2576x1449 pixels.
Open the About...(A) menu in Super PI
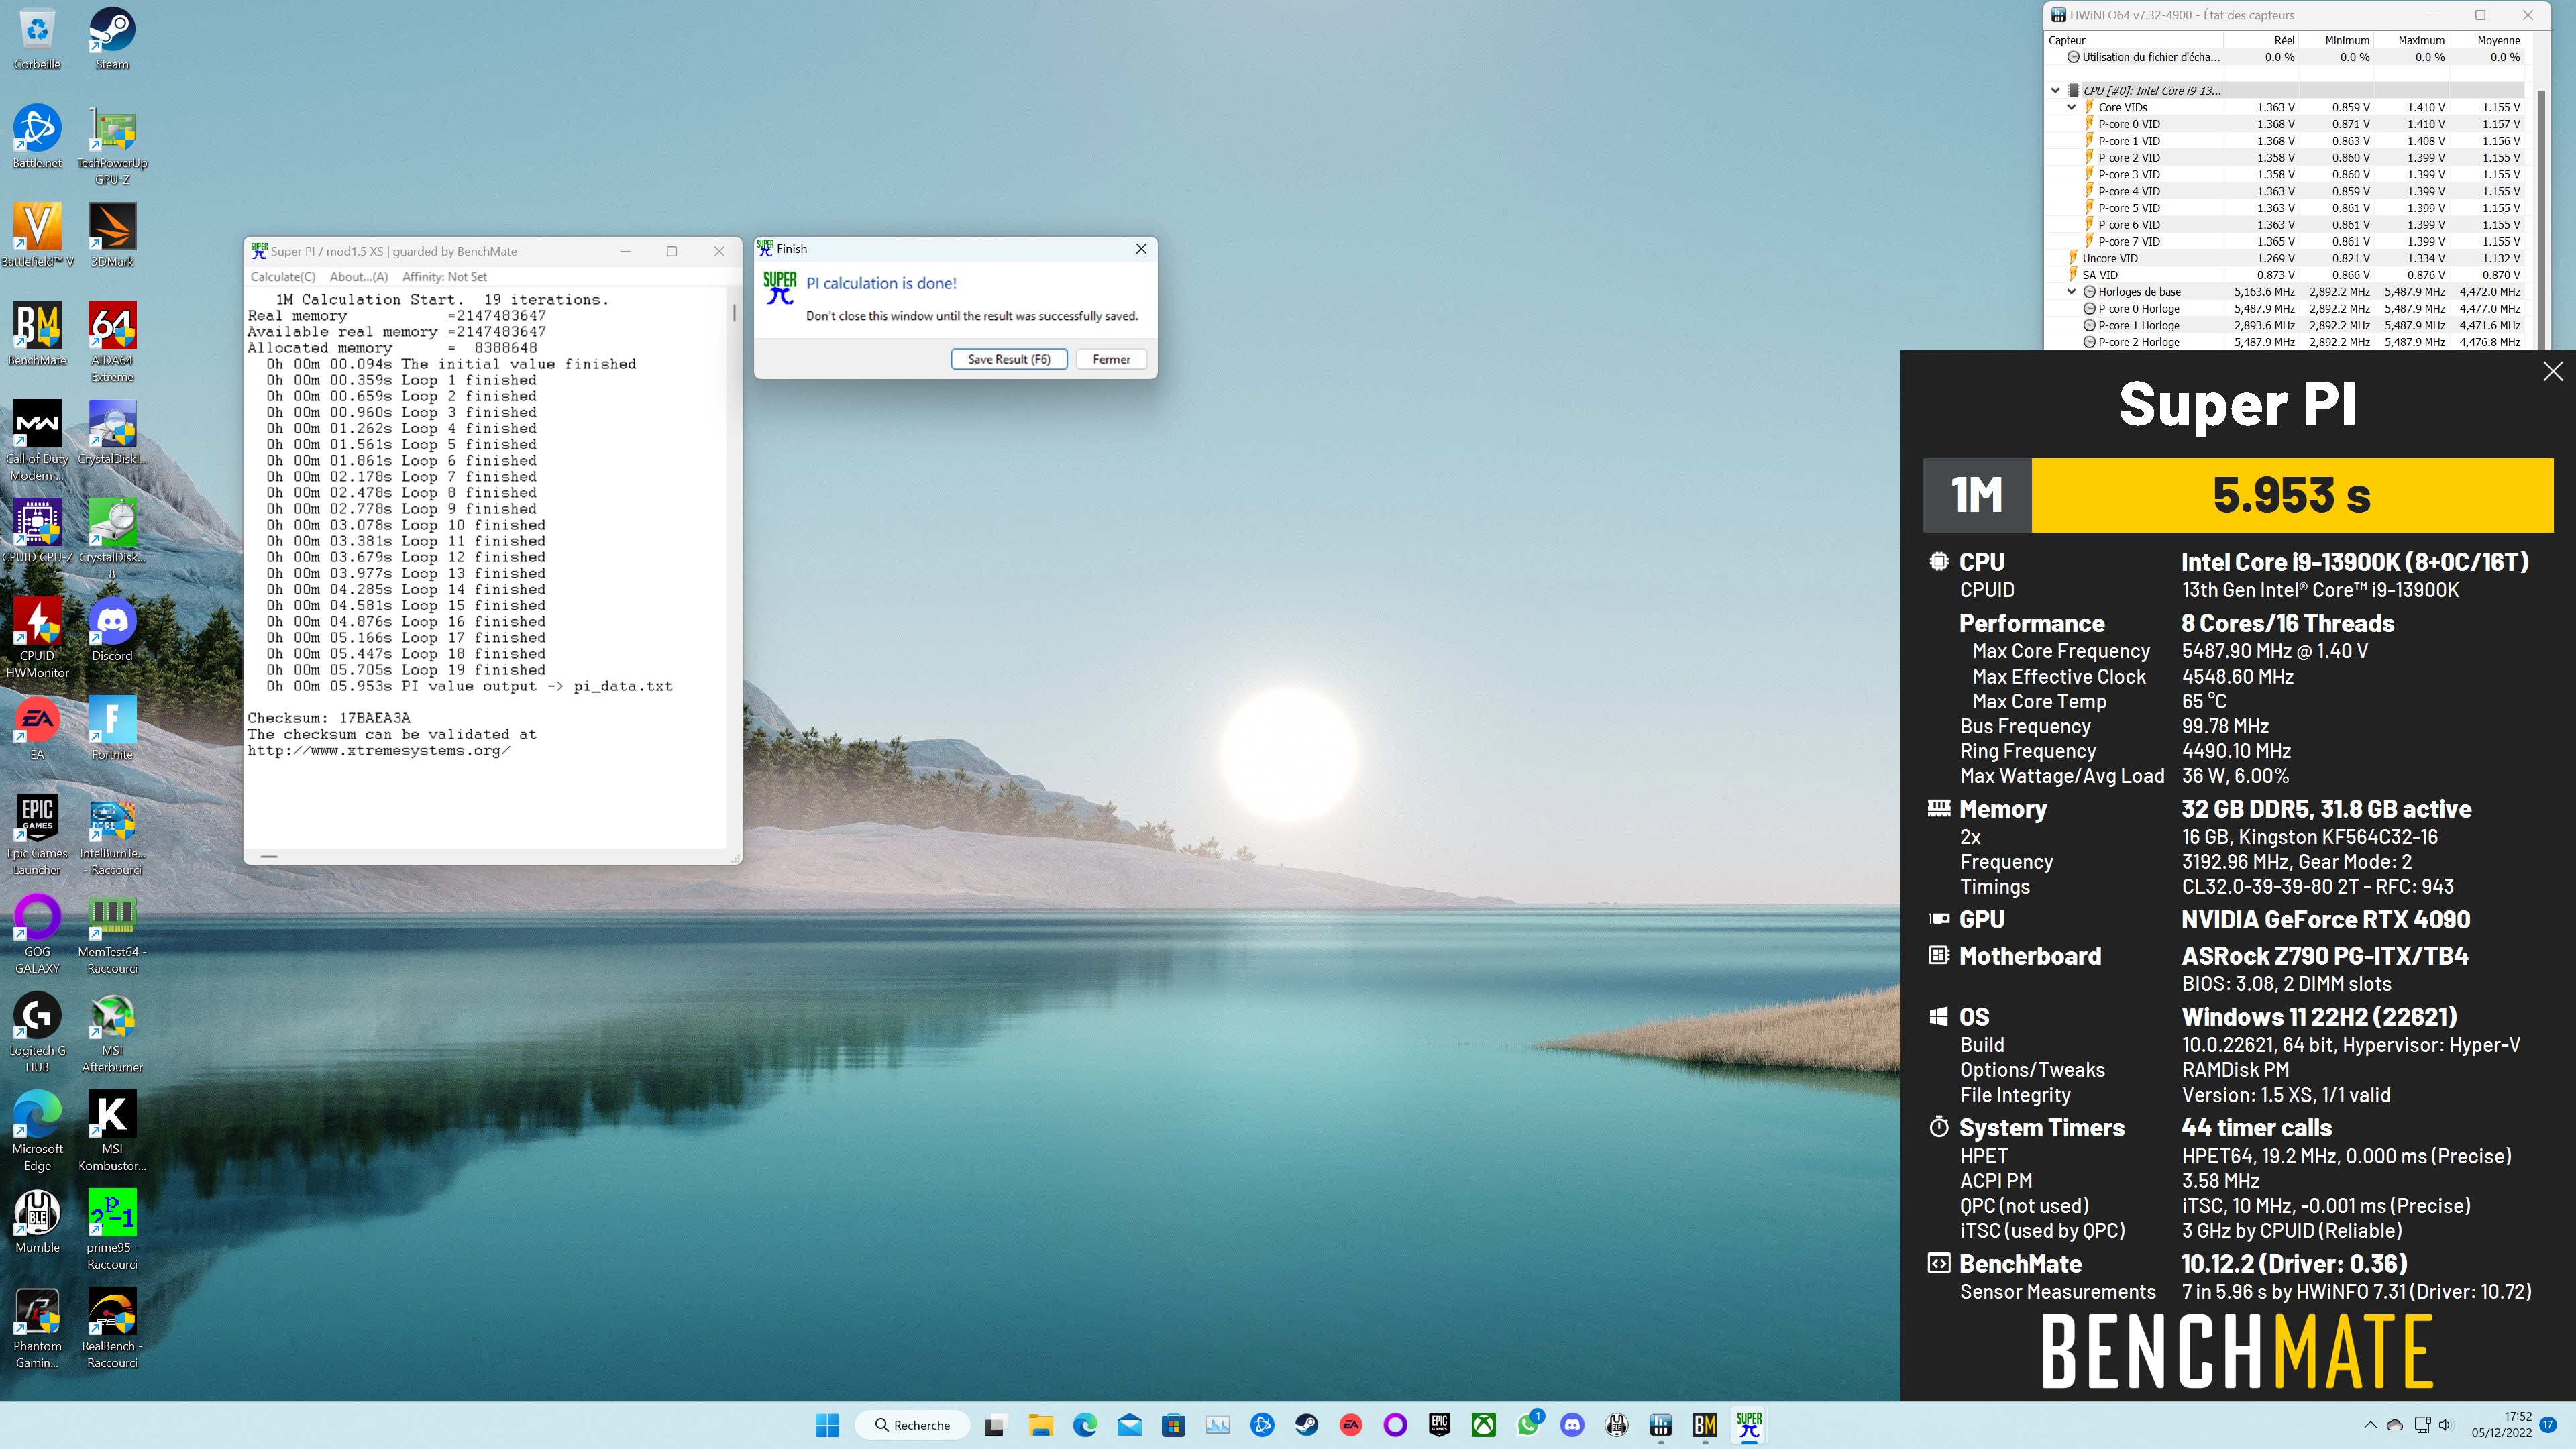point(359,277)
